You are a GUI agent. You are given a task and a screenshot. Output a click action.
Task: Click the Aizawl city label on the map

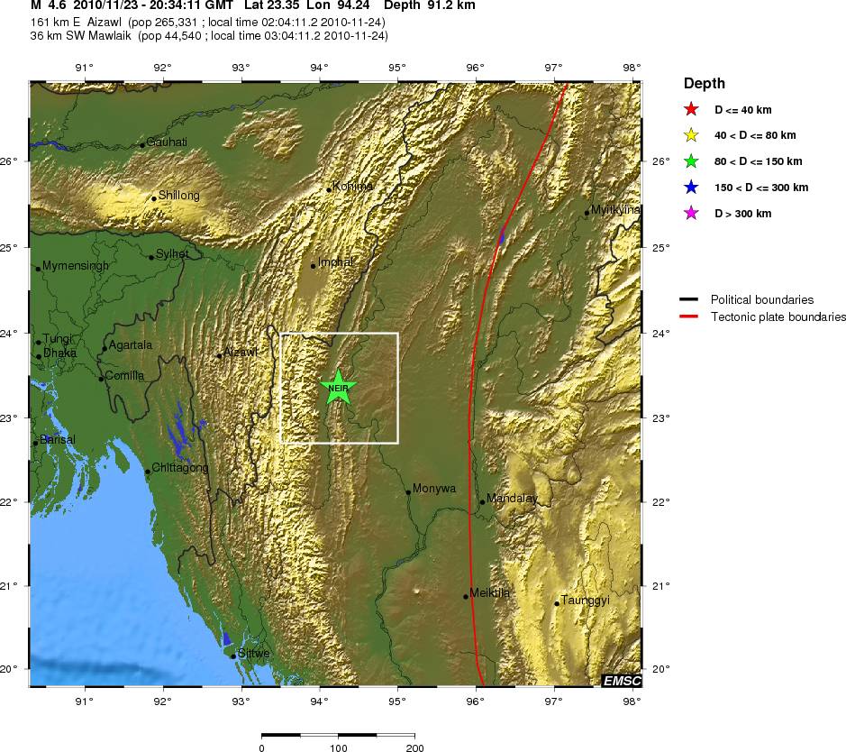pyautogui.click(x=240, y=352)
